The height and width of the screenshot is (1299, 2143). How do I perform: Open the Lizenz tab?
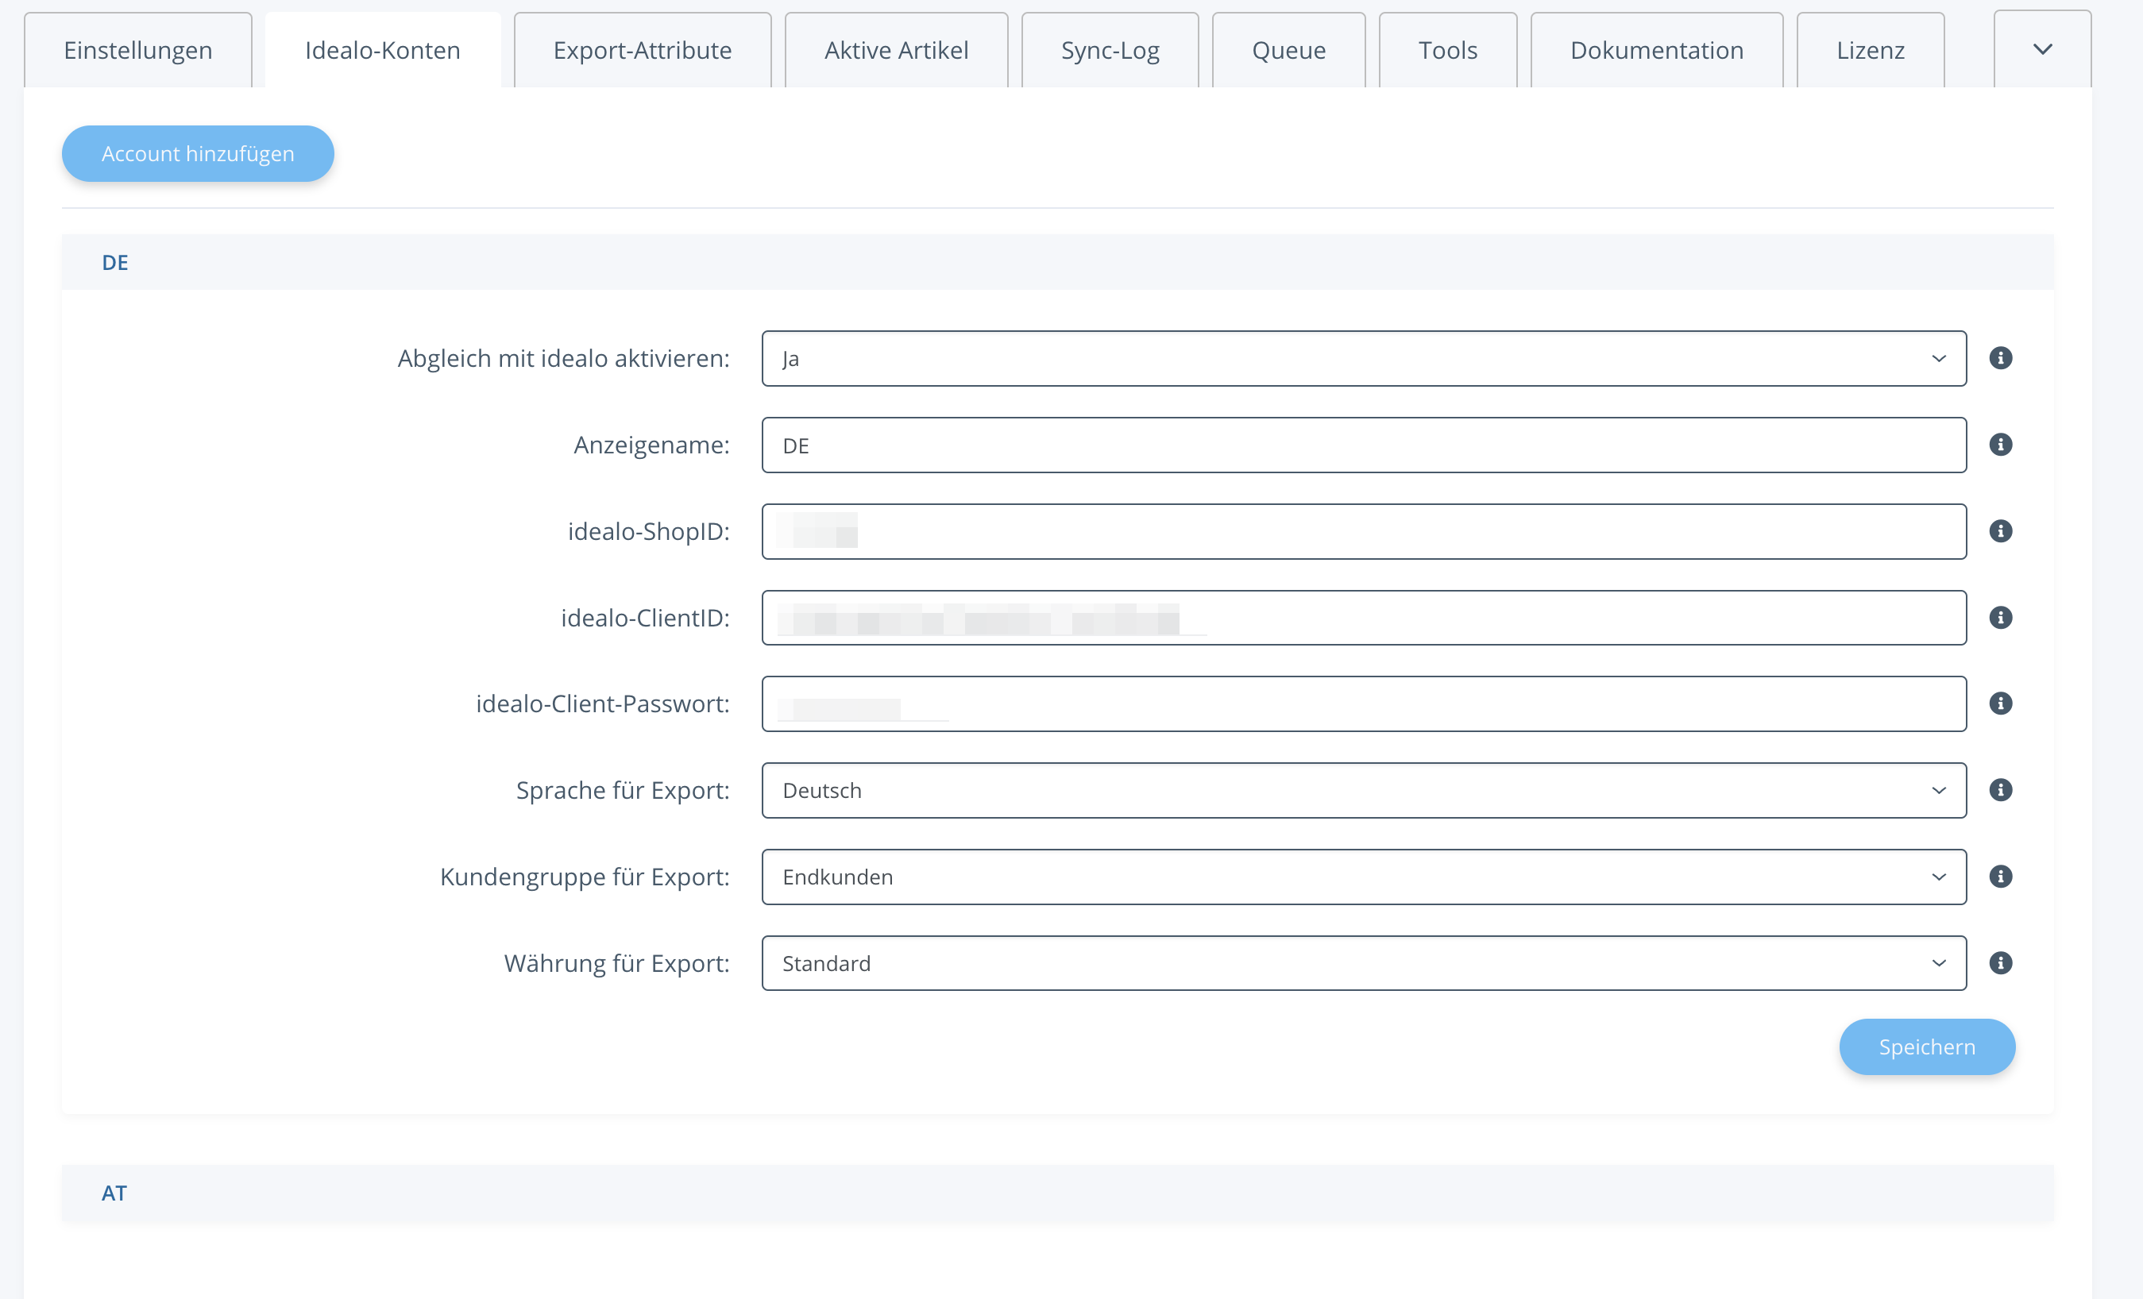[x=1871, y=51]
